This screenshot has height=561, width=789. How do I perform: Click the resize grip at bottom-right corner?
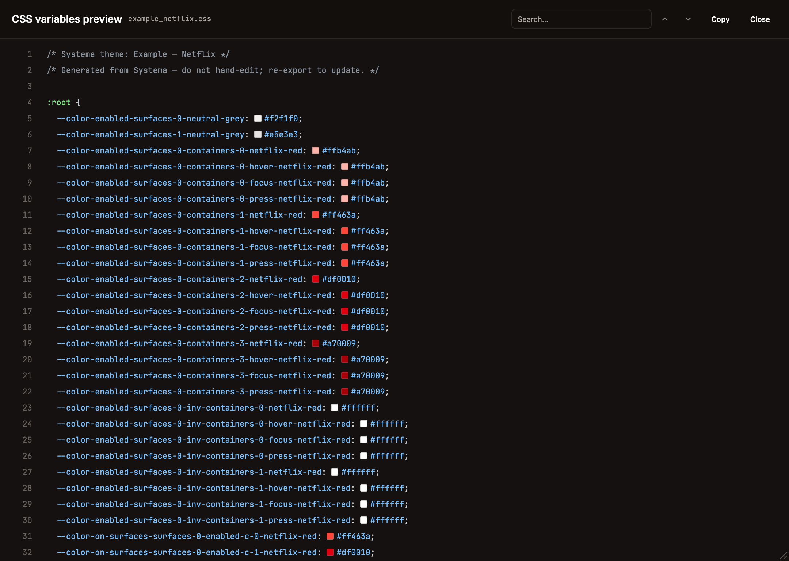pyautogui.click(x=783, y=556)
